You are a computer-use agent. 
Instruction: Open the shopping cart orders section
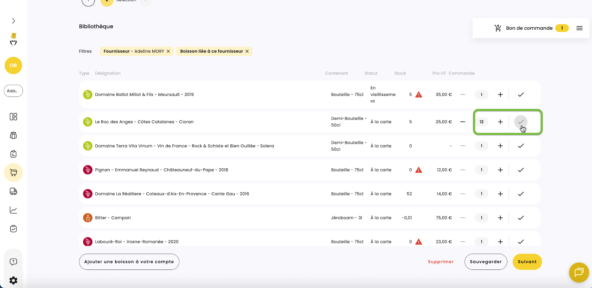(x=13, y=172)
